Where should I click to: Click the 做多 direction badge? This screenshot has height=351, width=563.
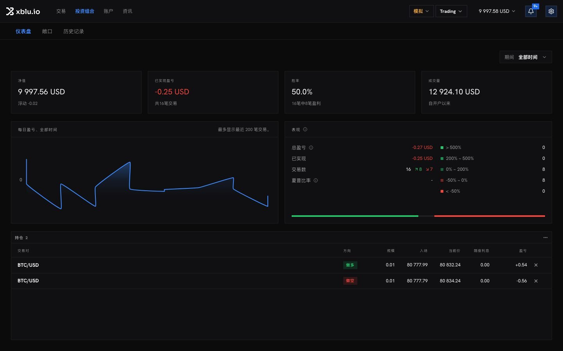[x=350, y=265]
